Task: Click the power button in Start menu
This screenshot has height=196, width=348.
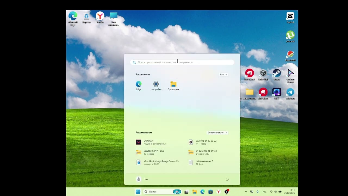Action: 227,179
